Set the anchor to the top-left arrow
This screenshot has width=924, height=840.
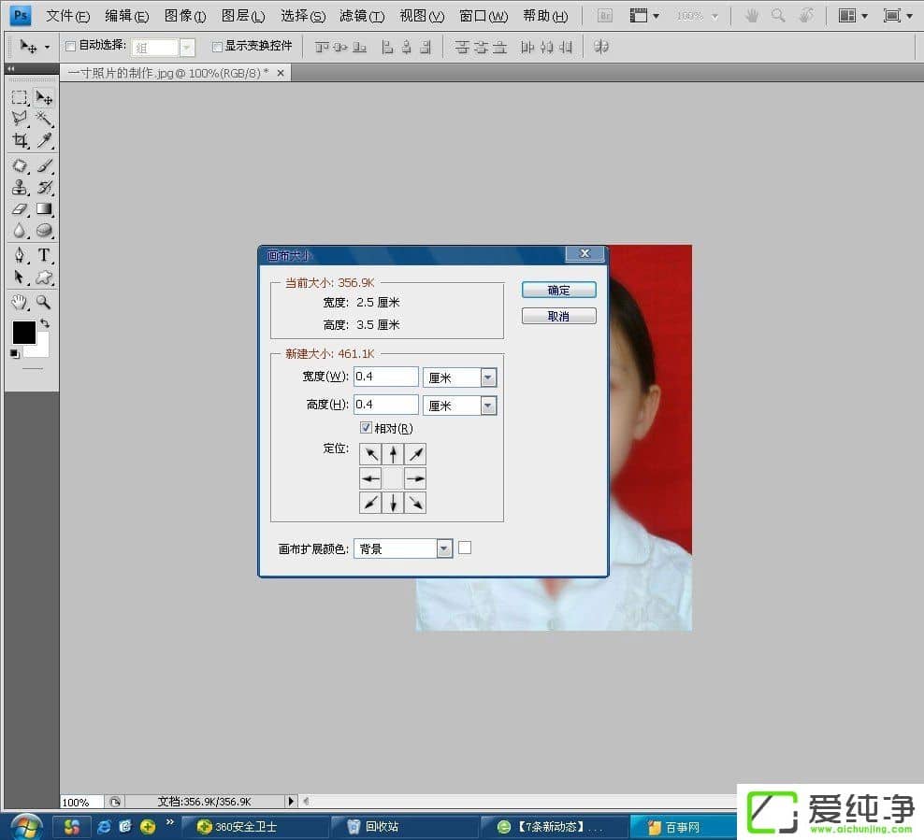[370, 454]
